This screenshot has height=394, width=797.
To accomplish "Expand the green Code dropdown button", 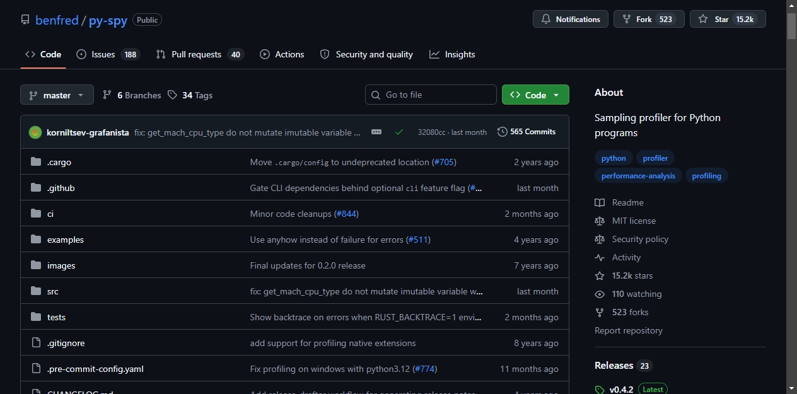I will [x=535, y=95].
